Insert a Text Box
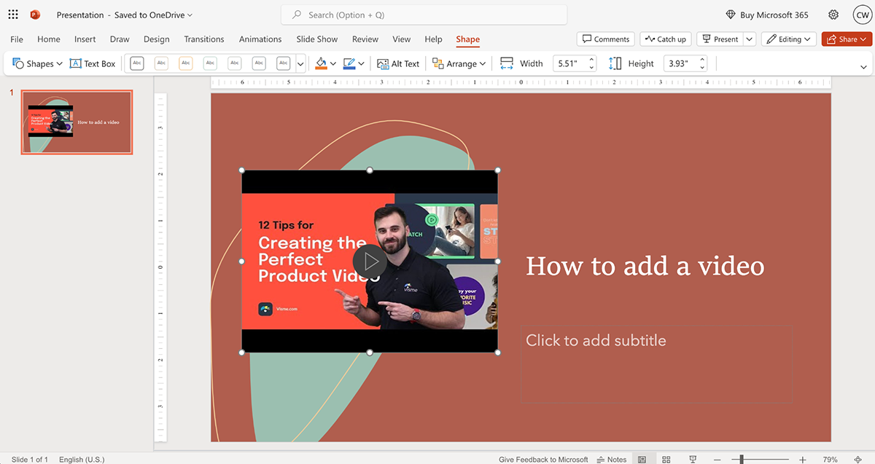The image size is (875, 464). tap(93, 64)
